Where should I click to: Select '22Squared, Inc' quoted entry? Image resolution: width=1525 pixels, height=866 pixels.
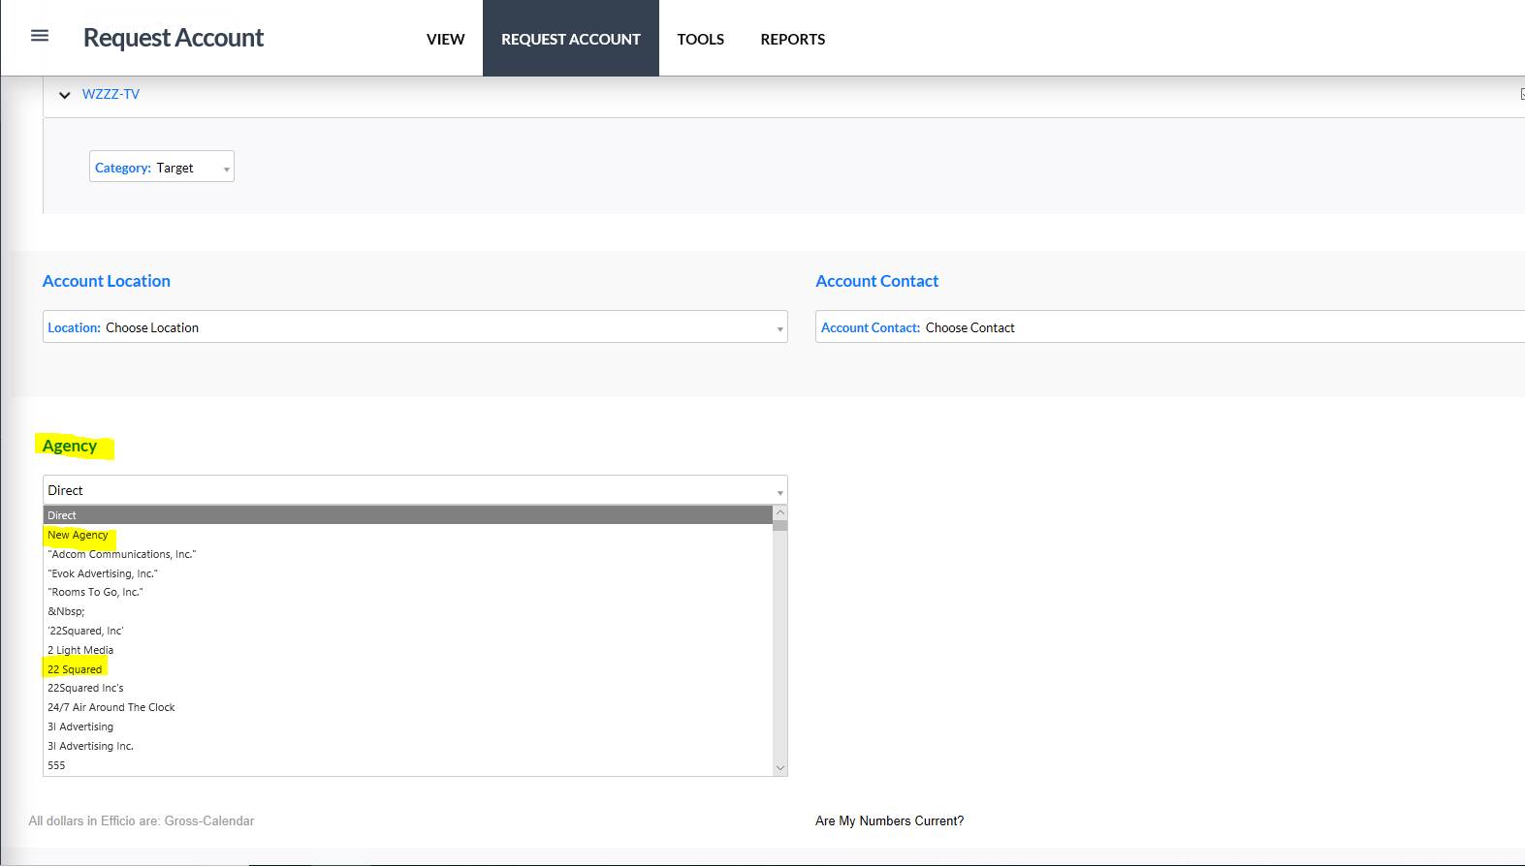pyautogui.click(x=408, y=631)
